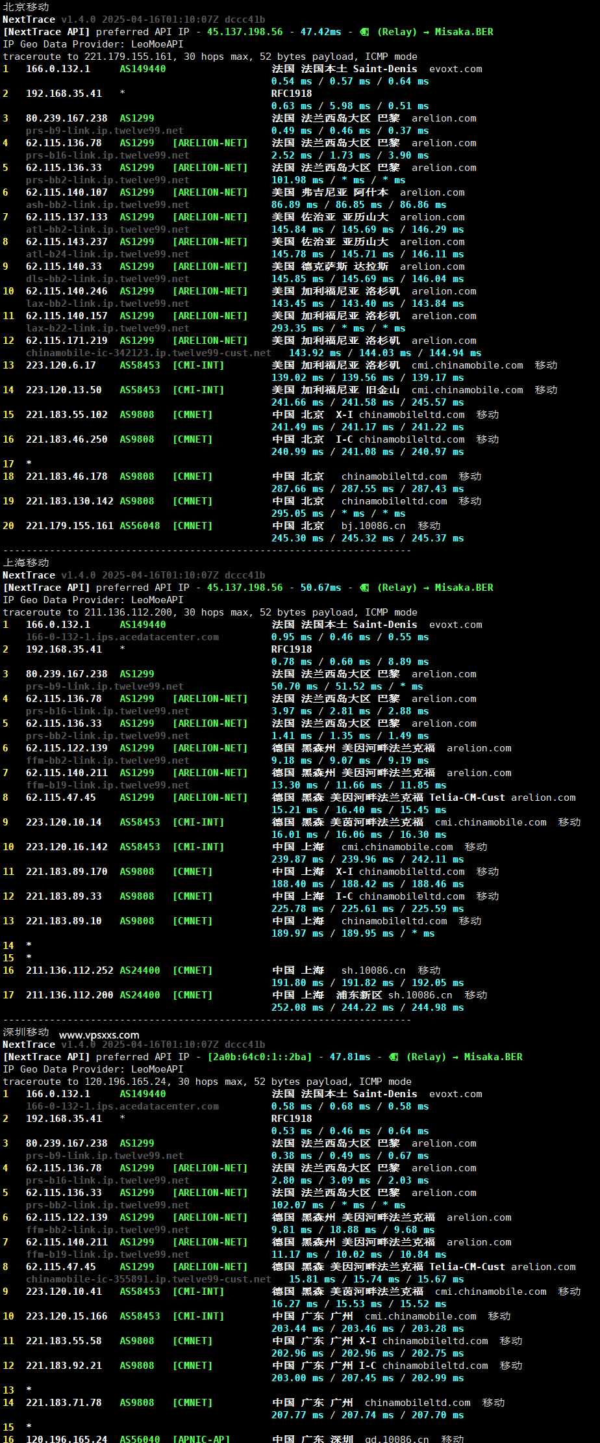
Task: Click the latency value 295.05 ms
Action: pos(297,513)
